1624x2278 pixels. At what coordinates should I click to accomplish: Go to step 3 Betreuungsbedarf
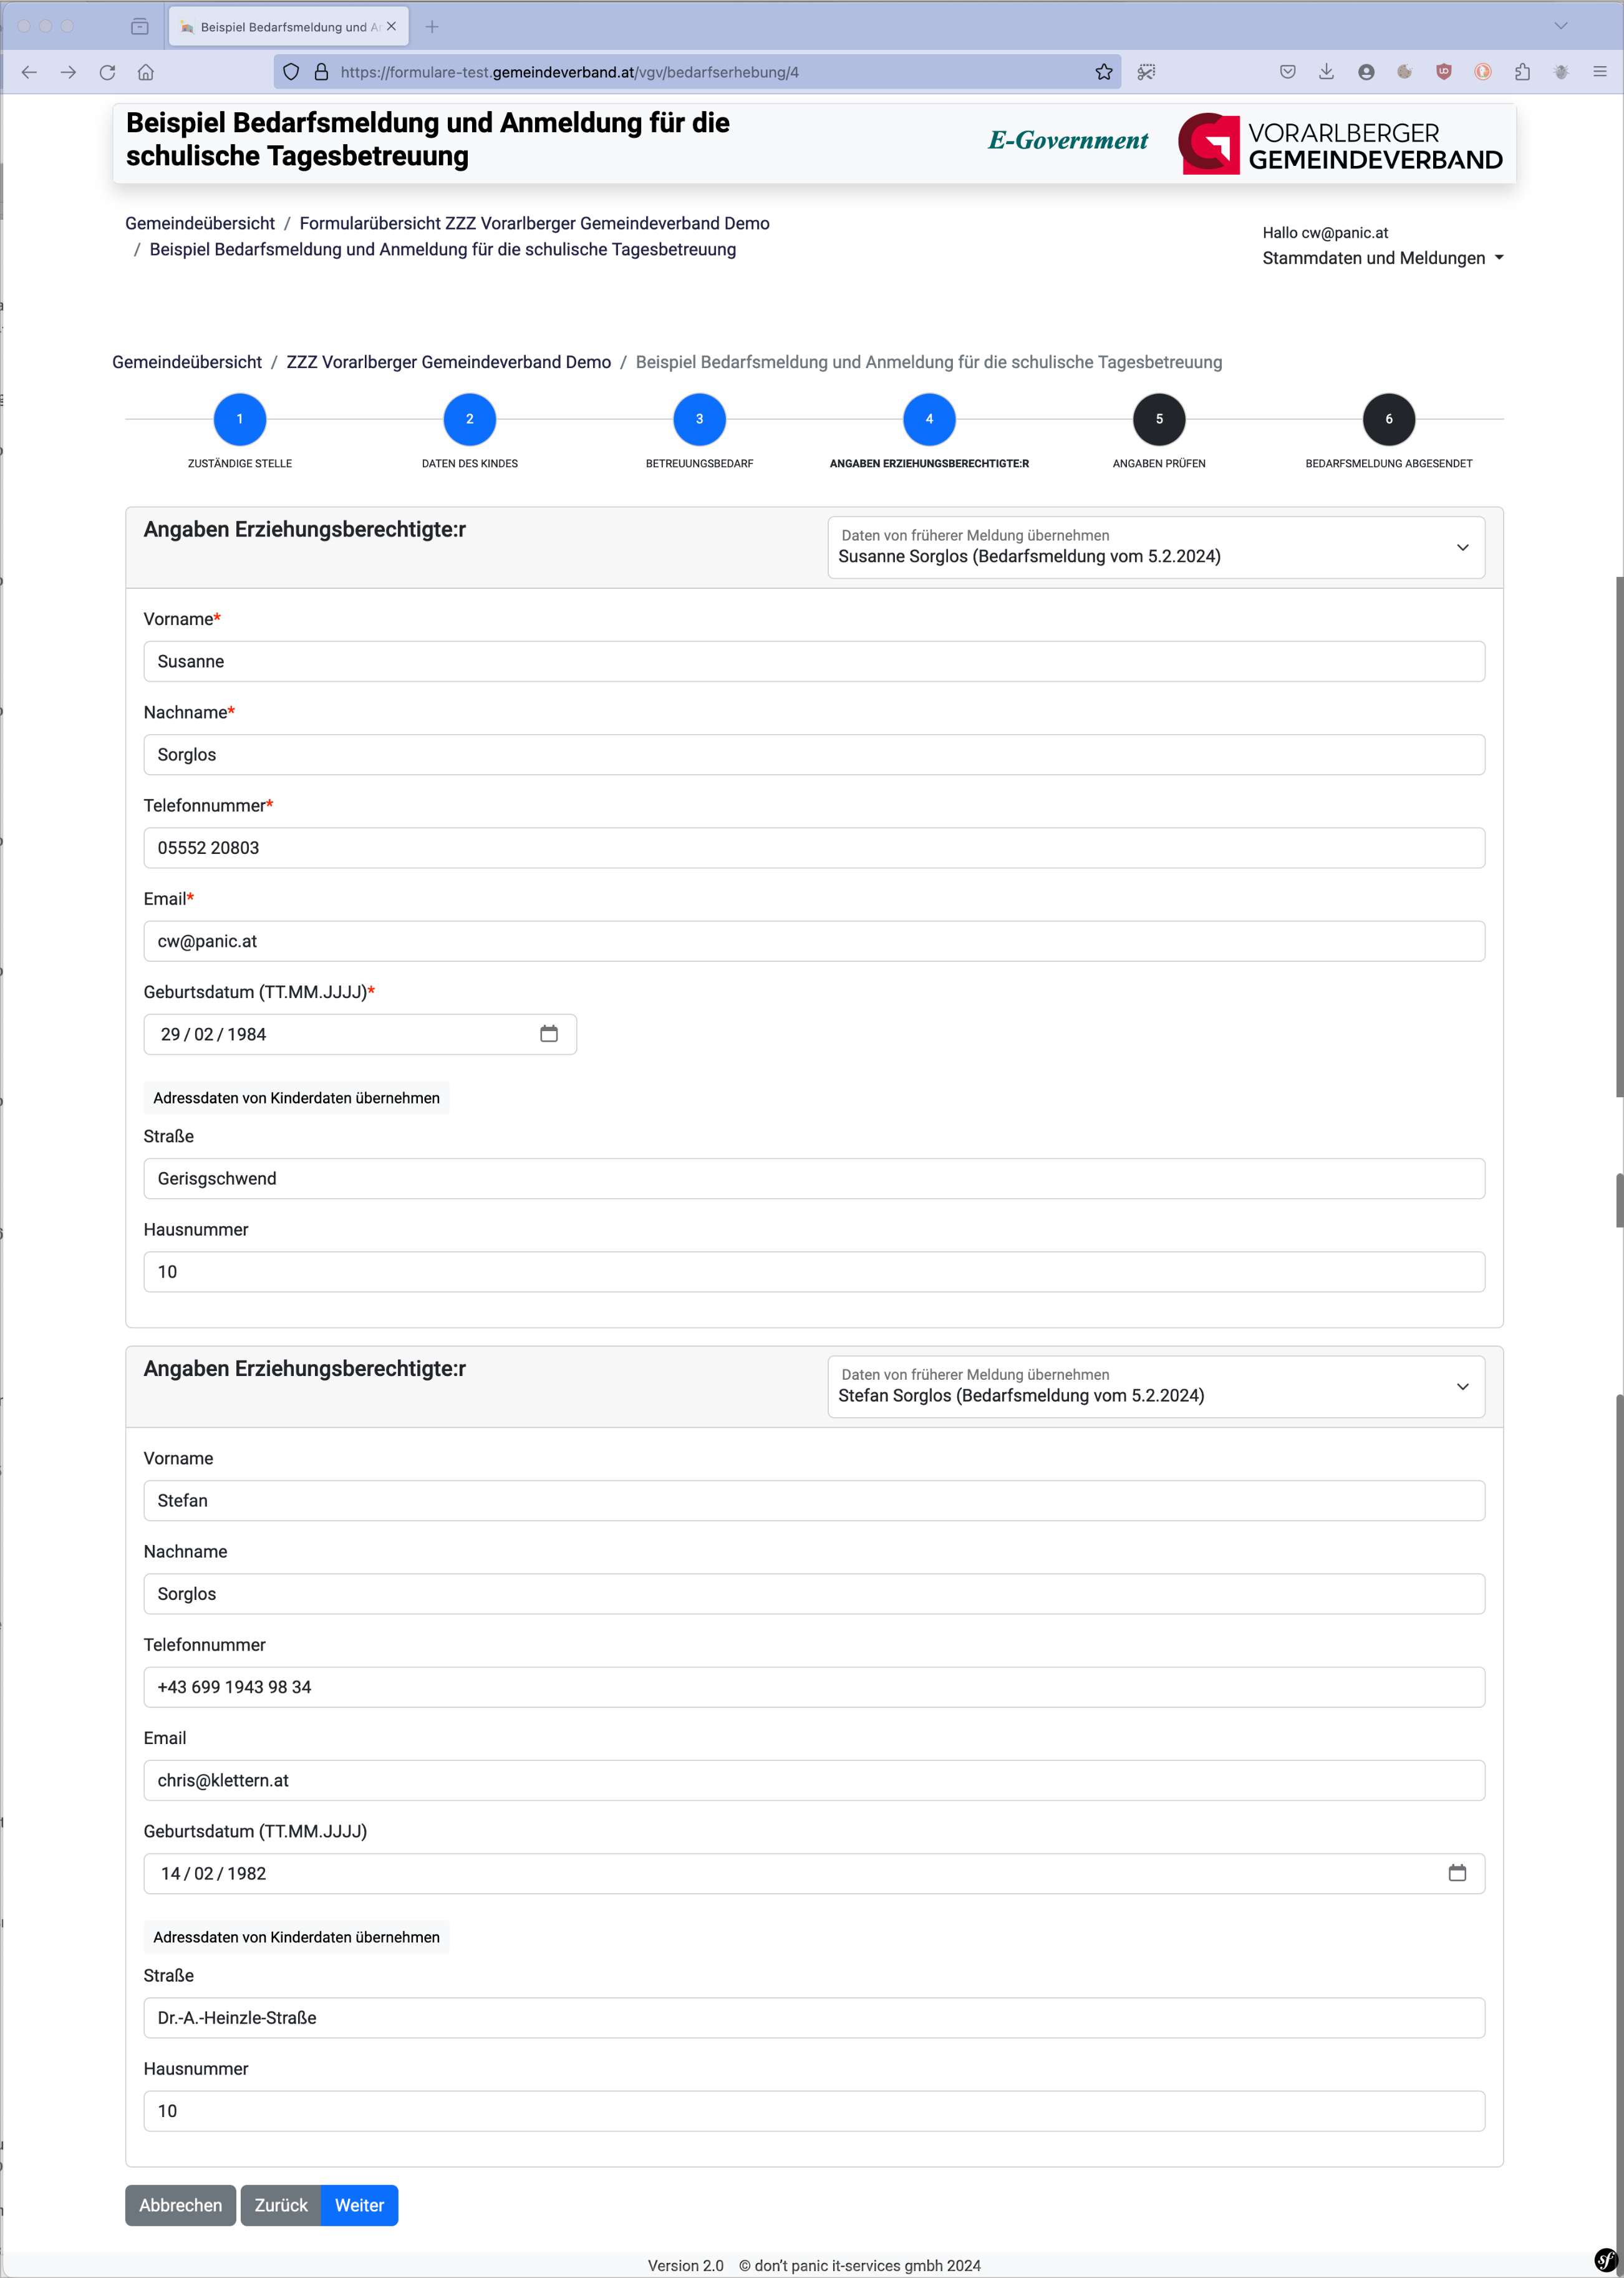699,419
